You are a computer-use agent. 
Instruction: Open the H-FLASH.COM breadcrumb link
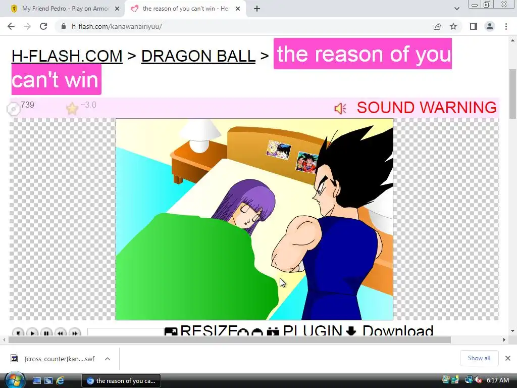(67, 56)
